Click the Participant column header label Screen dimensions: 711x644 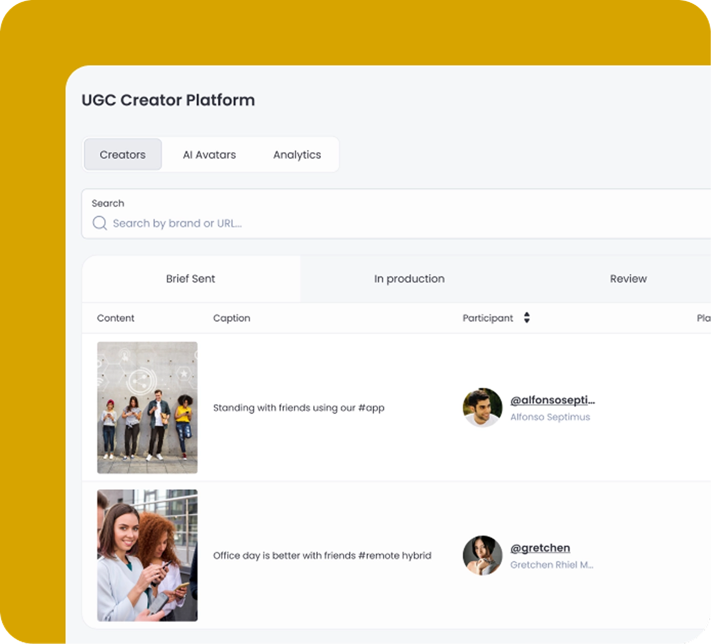tap(487, 318)
